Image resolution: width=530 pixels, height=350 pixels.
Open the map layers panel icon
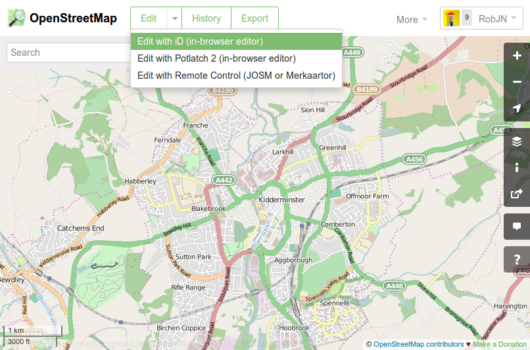[x=517, y=141]
